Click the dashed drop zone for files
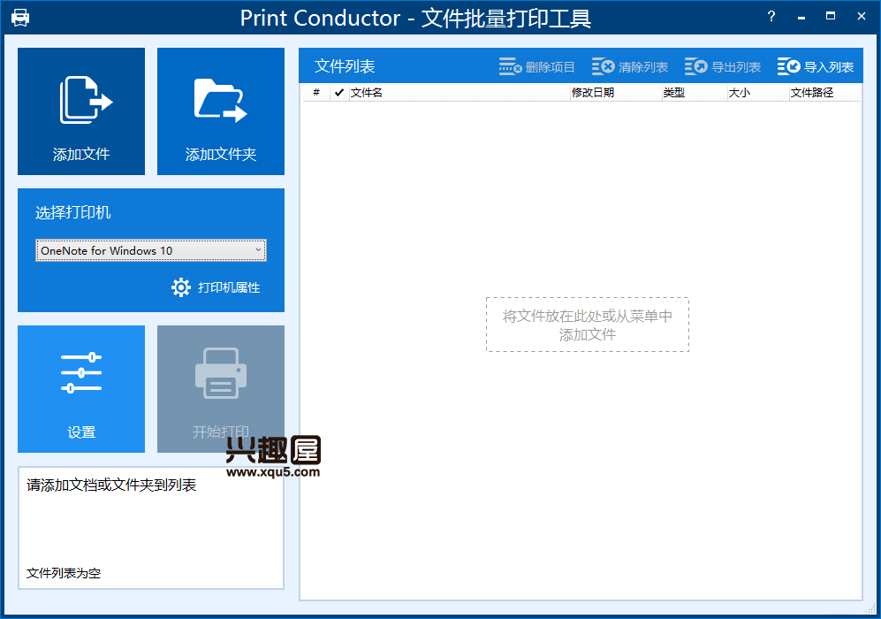The width and height of the screenshot is (881, 619). (587, 325)
